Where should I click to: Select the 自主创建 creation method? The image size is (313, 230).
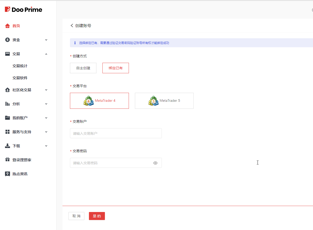pyautogui.click(x=83, y=68)
